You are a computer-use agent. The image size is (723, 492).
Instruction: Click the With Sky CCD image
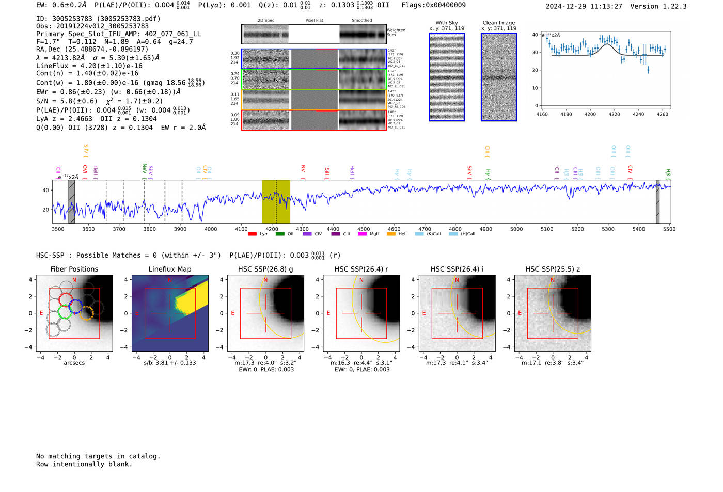[447, 77]
